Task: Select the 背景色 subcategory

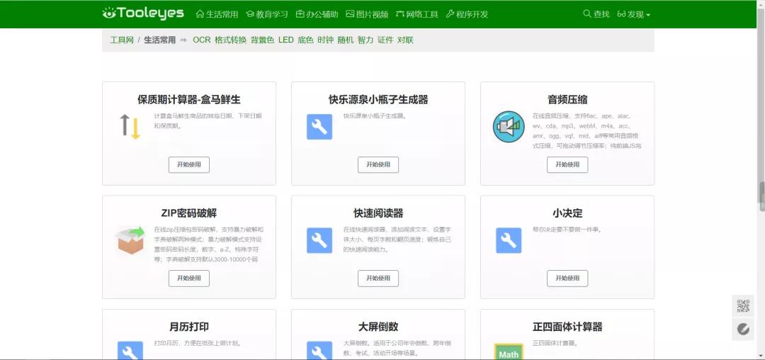Action: point(263,40)
